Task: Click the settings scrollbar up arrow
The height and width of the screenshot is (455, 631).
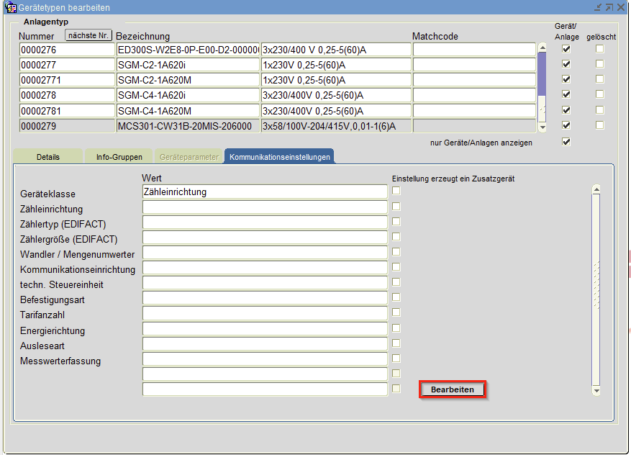Action: pos(596,190)
